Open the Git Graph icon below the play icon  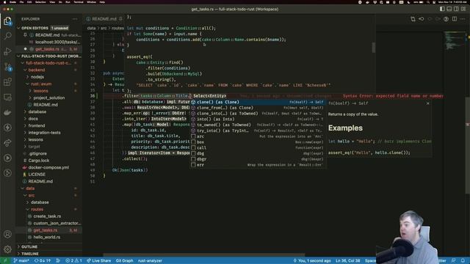(7, 173)
